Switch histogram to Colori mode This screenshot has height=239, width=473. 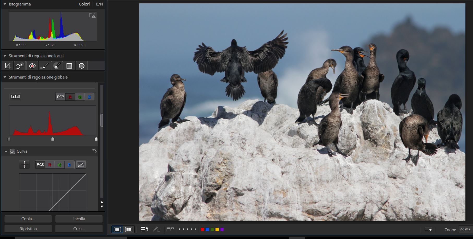click(x=84, y=4)
